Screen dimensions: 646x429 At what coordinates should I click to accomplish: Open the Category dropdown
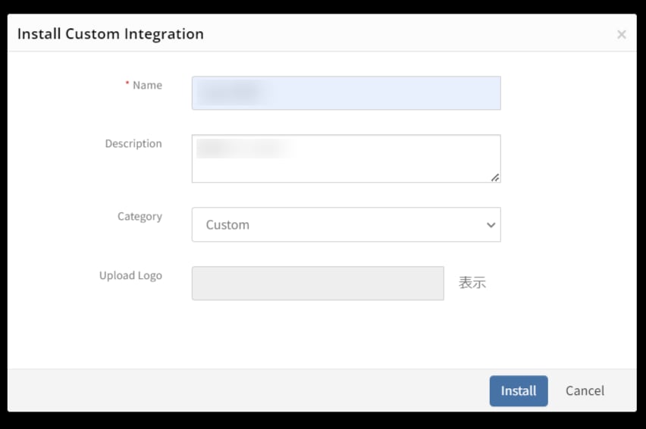[x=346, y=225]
